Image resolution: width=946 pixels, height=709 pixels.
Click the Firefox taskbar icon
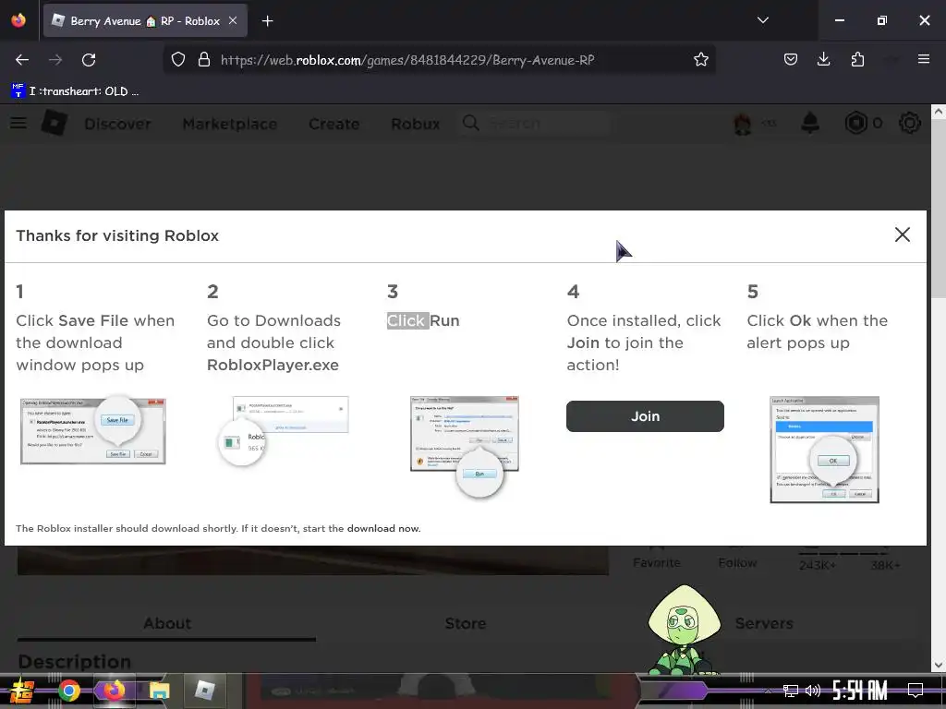pos(114,691)
